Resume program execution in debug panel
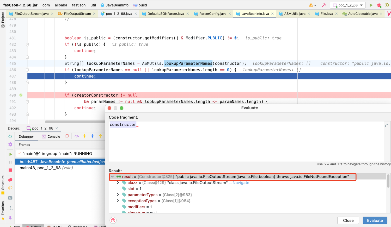This screenshot has width=391, height=227. pyautogui.click(x=10, y=154)
